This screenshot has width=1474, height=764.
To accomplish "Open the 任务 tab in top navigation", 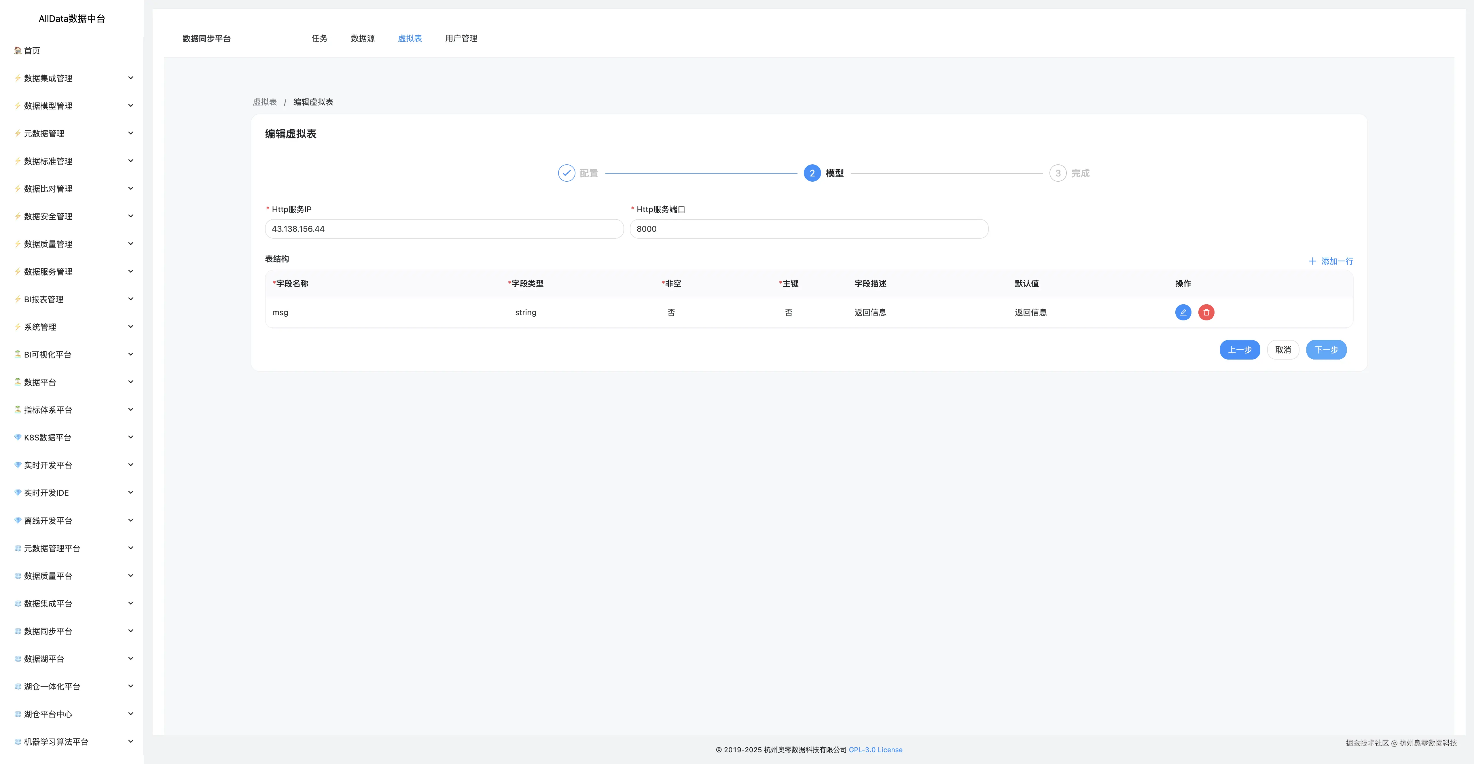I will pos(319,38).
